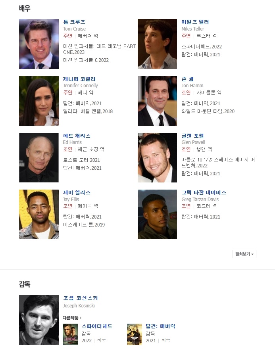Click the Joseph Kosinski director photo

point(39,320)
